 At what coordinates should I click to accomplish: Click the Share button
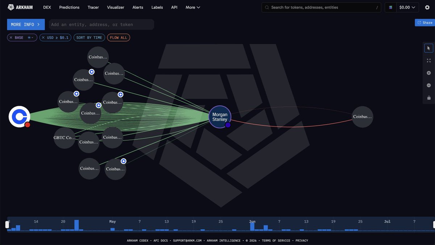[x=425, y=22]
